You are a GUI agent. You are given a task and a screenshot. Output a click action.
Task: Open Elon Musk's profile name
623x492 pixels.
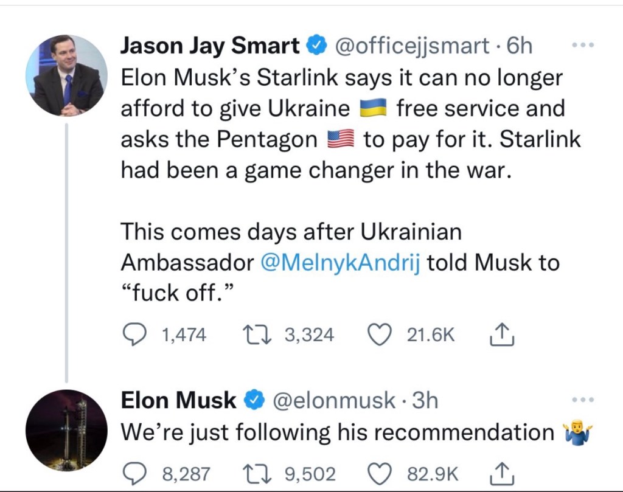point(178,400)
